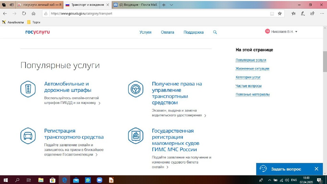Show hidden system tray icons
Image resolution: width=327 pixels, height=184 pixels.
click(x=270, y=180)
